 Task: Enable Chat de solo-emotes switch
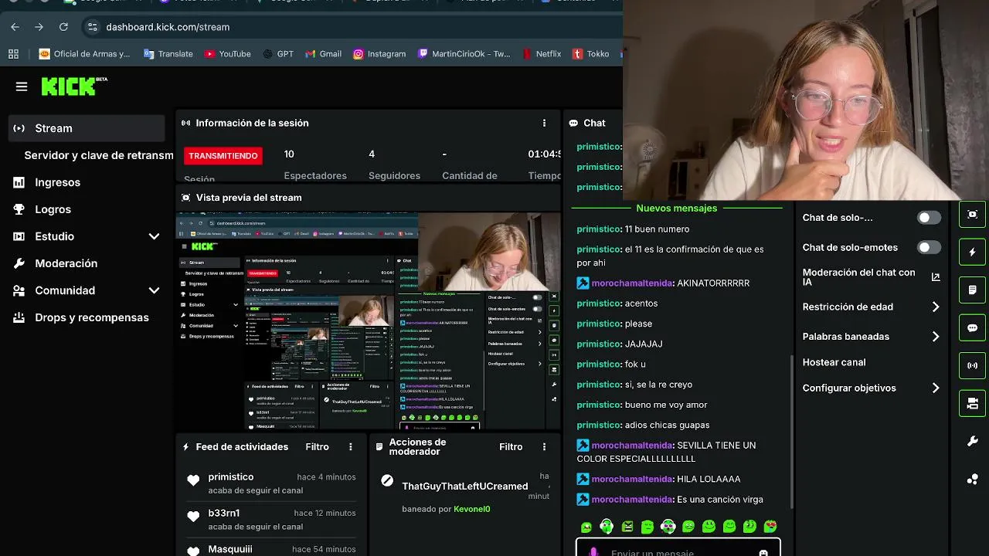pos(929,247)
